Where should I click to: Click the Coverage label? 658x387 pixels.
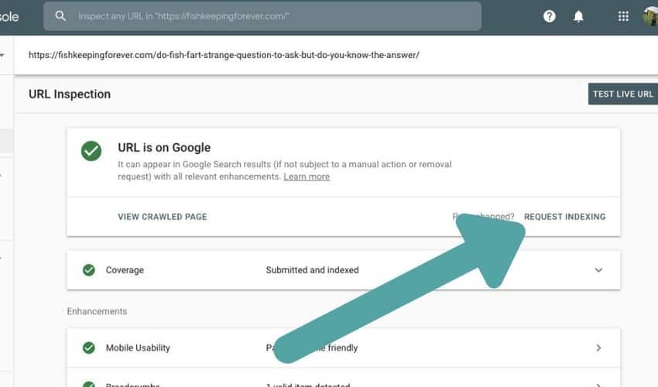coord(125,270)
